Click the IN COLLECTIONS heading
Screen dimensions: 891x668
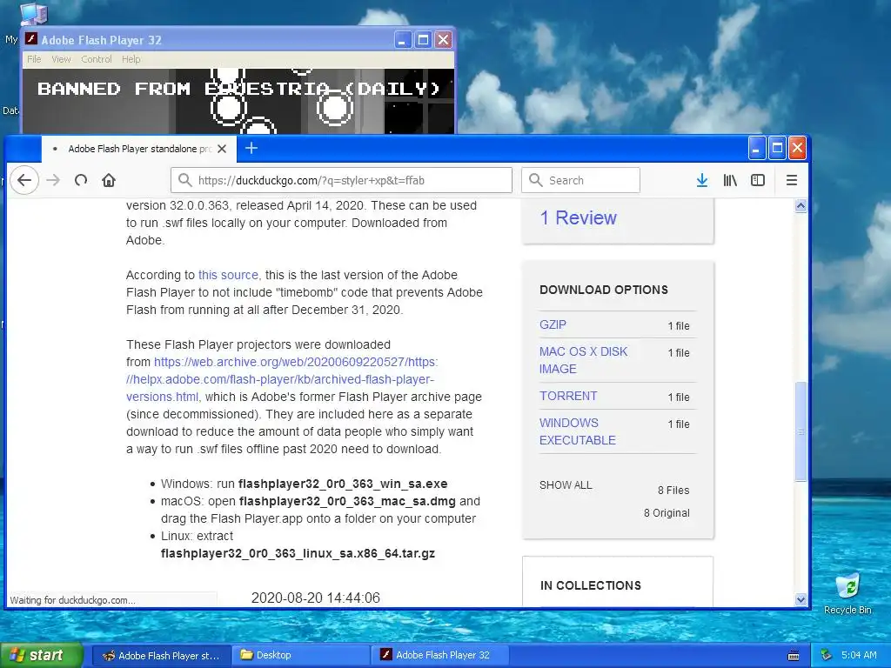click(591, 585)
